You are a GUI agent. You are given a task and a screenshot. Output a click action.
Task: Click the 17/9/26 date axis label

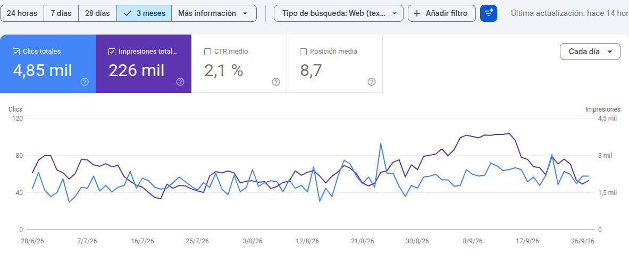527,241
